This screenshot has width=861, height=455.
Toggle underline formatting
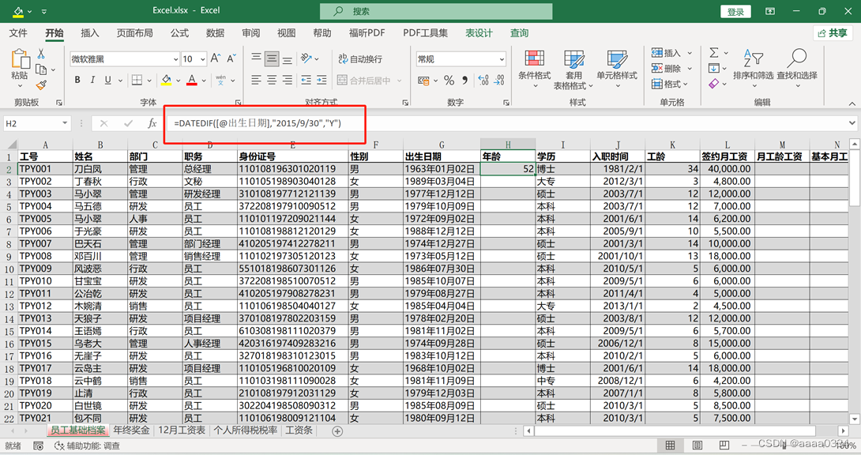[x=107, y=80]
